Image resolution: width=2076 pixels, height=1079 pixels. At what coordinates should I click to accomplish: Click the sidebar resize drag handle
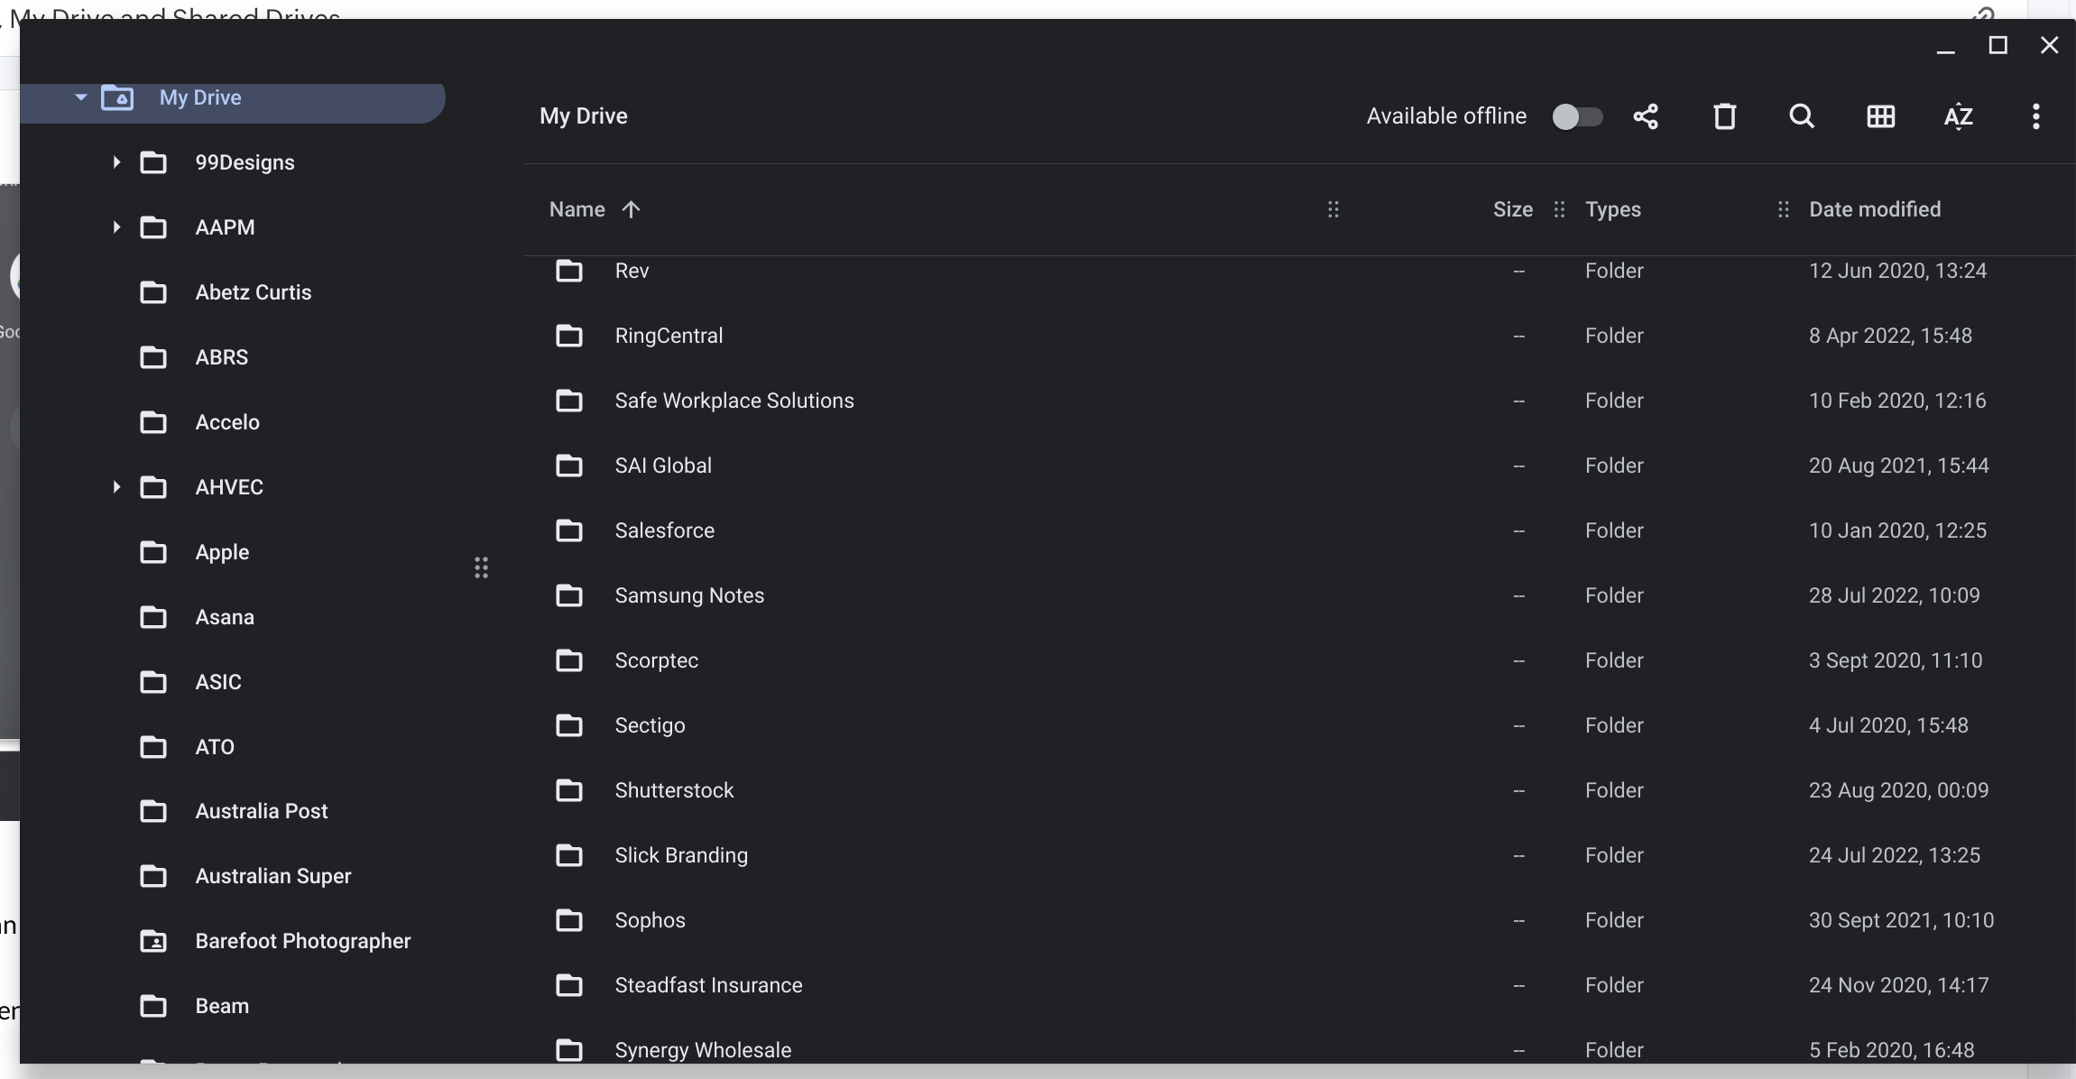coord(481,567)
